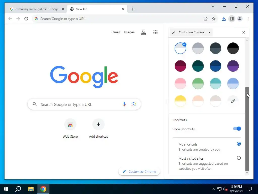Image resolution: width=258 pixels, height=194 pixels.
Task: Search by image with Google Lens icon
Action: pyautogui.click(x=134, y=104)
